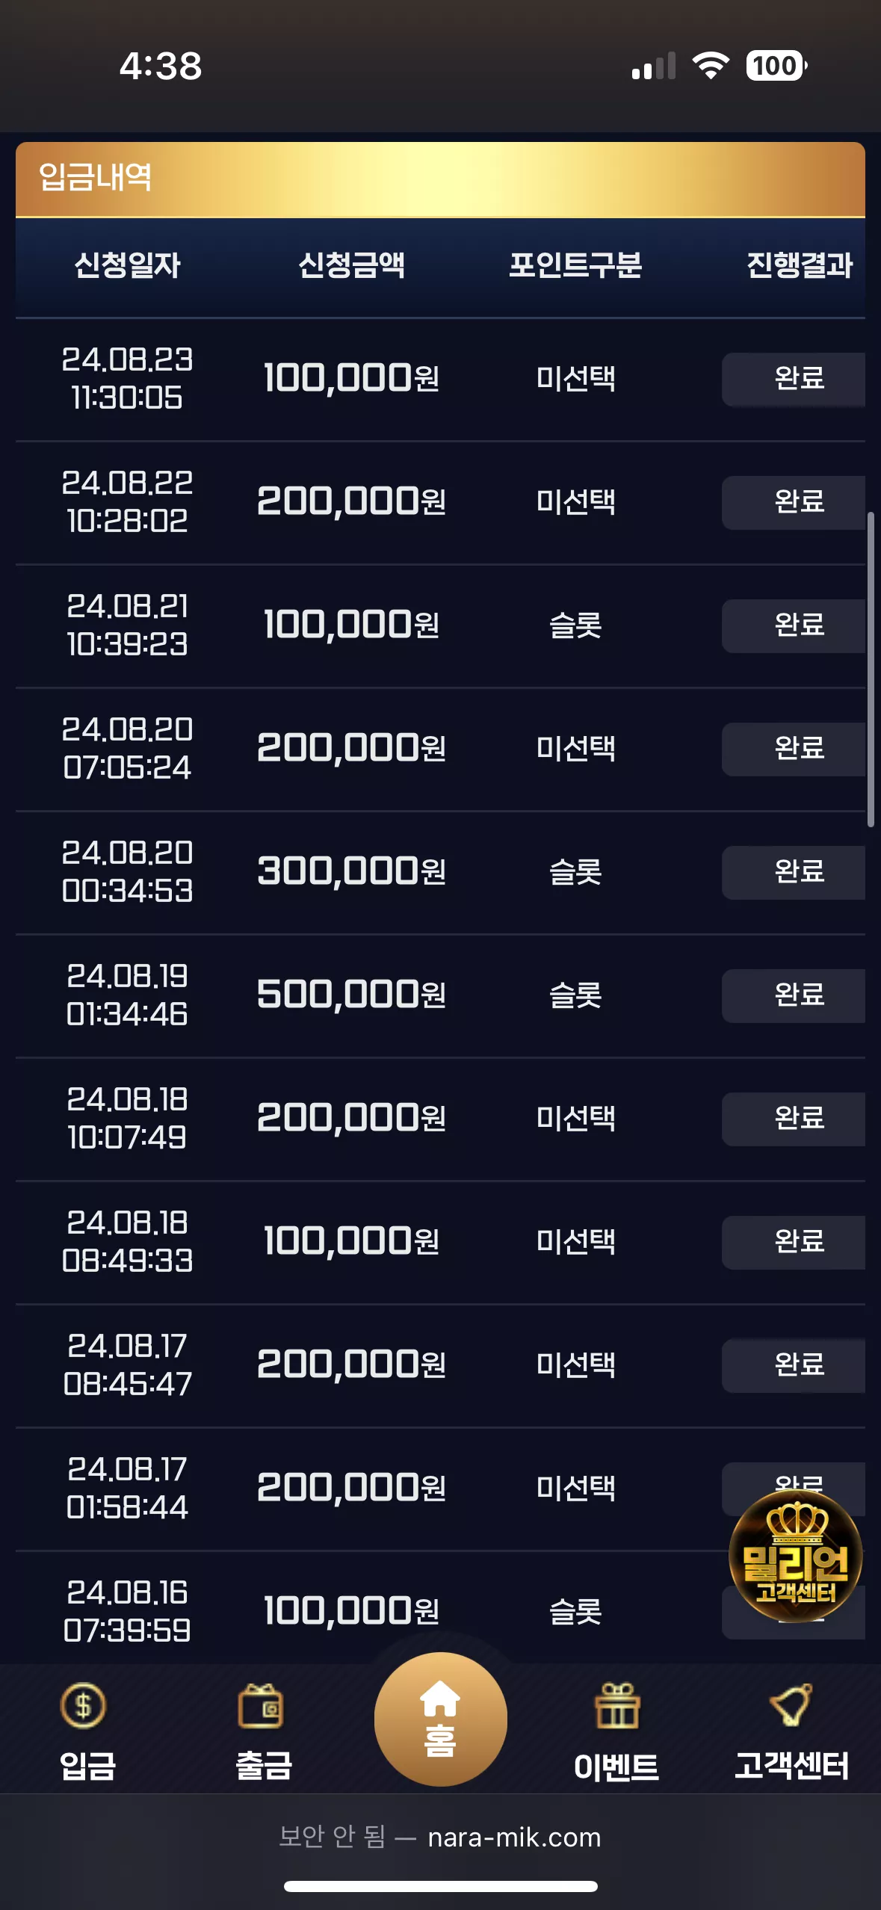Tap the 입금 dollar coin icon
The width and height of the screenshot is (881, 1910).
tap(83, 1705)
